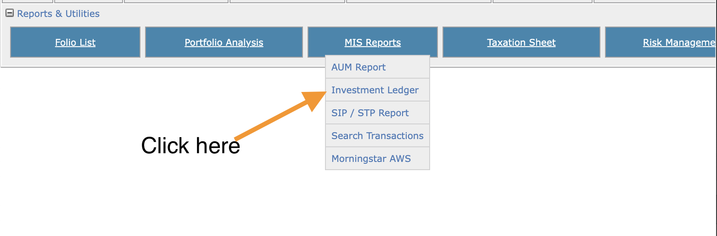Open the Folio List button
Image resolution: width=717 pixels, height=236 pixels.
coord(75,42)
